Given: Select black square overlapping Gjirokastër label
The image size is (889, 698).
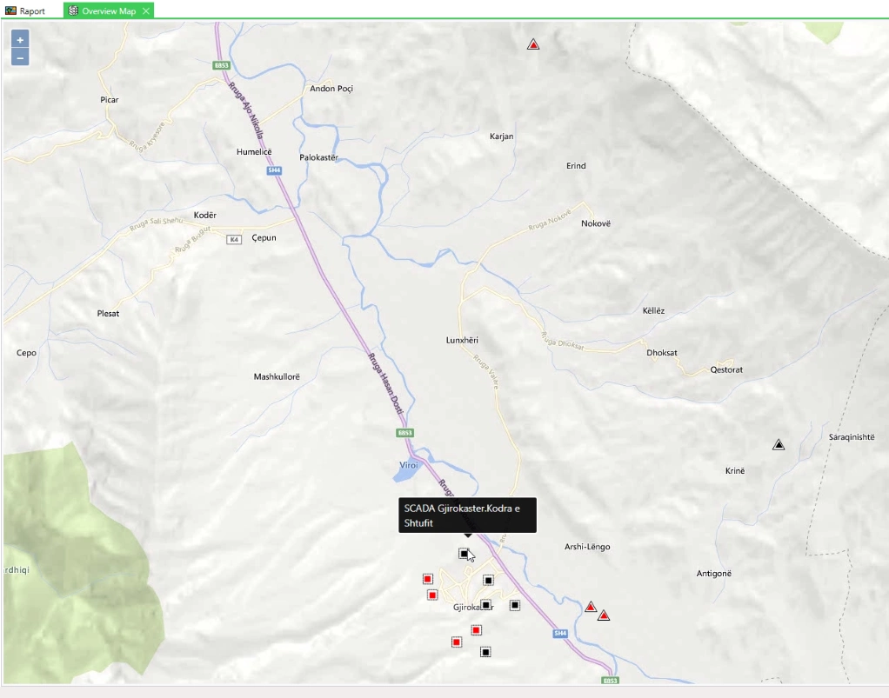Looking at the screenshot, I should pos(485,605).
